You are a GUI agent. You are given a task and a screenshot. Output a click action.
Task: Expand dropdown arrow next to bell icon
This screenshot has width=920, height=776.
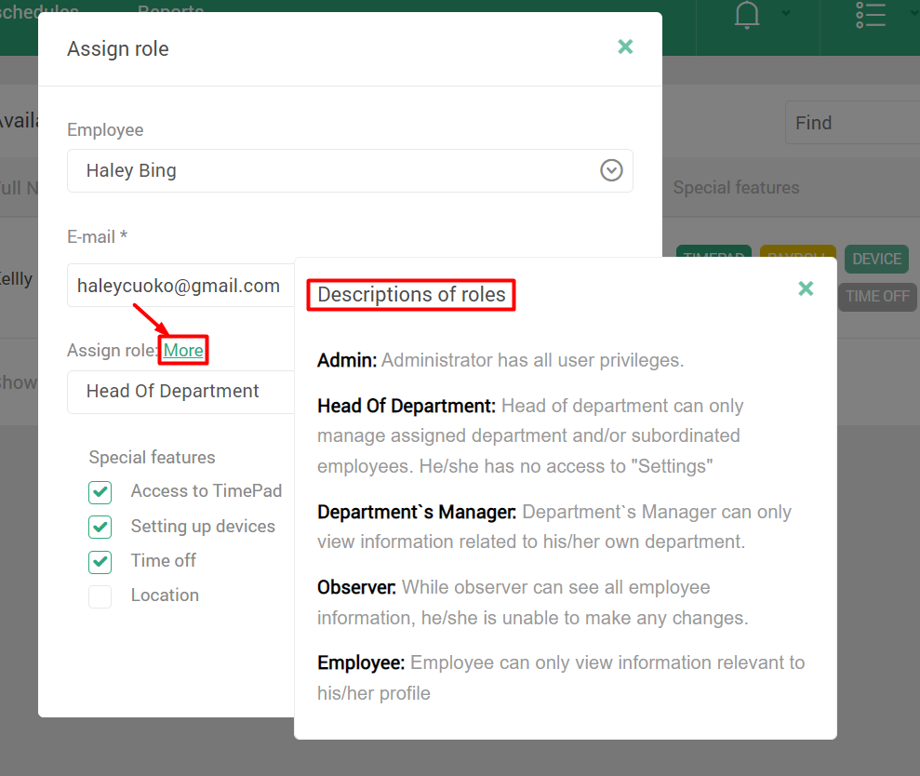[786, 13]
